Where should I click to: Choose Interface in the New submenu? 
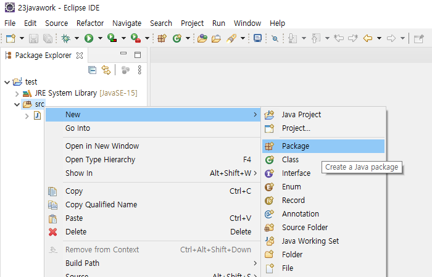pyautogui.click(x=323, y=173)
